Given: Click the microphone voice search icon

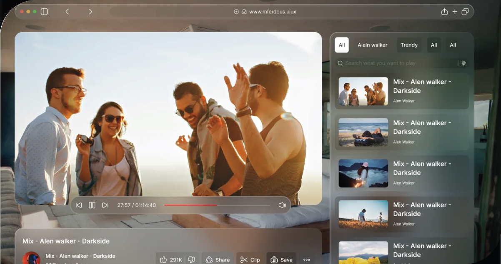Looking at the screenshot, I should coord(463,63).
